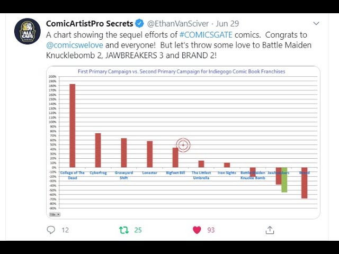
Task: Retweet using the green retweet icon
Action: pos(123,230)
